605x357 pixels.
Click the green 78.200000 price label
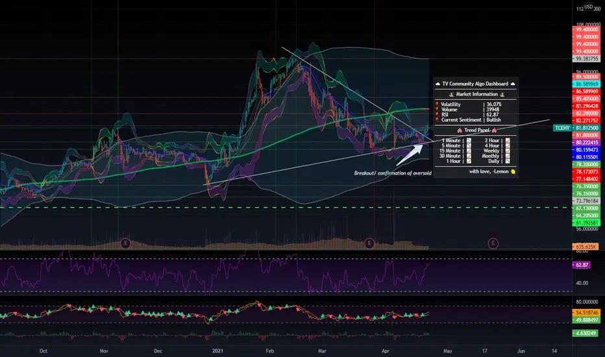point(586,164)
